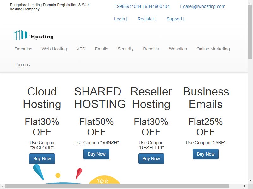Open the Web Hosting menu
This screenshot has height=189, width=253.
click(x=54, y=49)
